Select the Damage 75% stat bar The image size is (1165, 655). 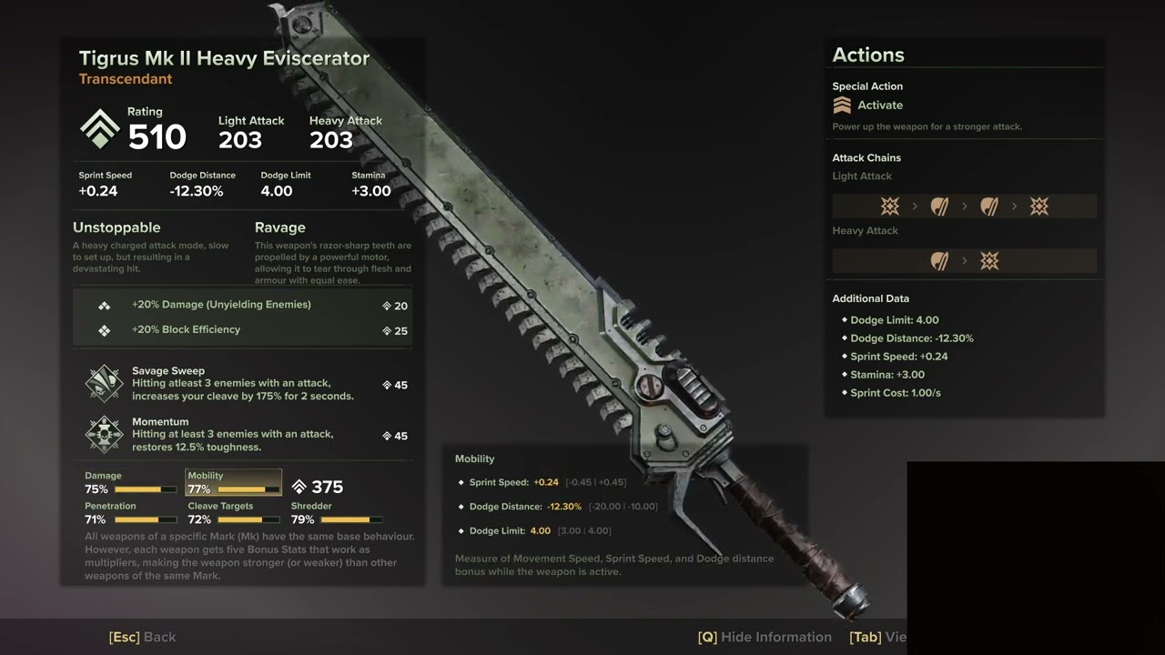(131, 483)
